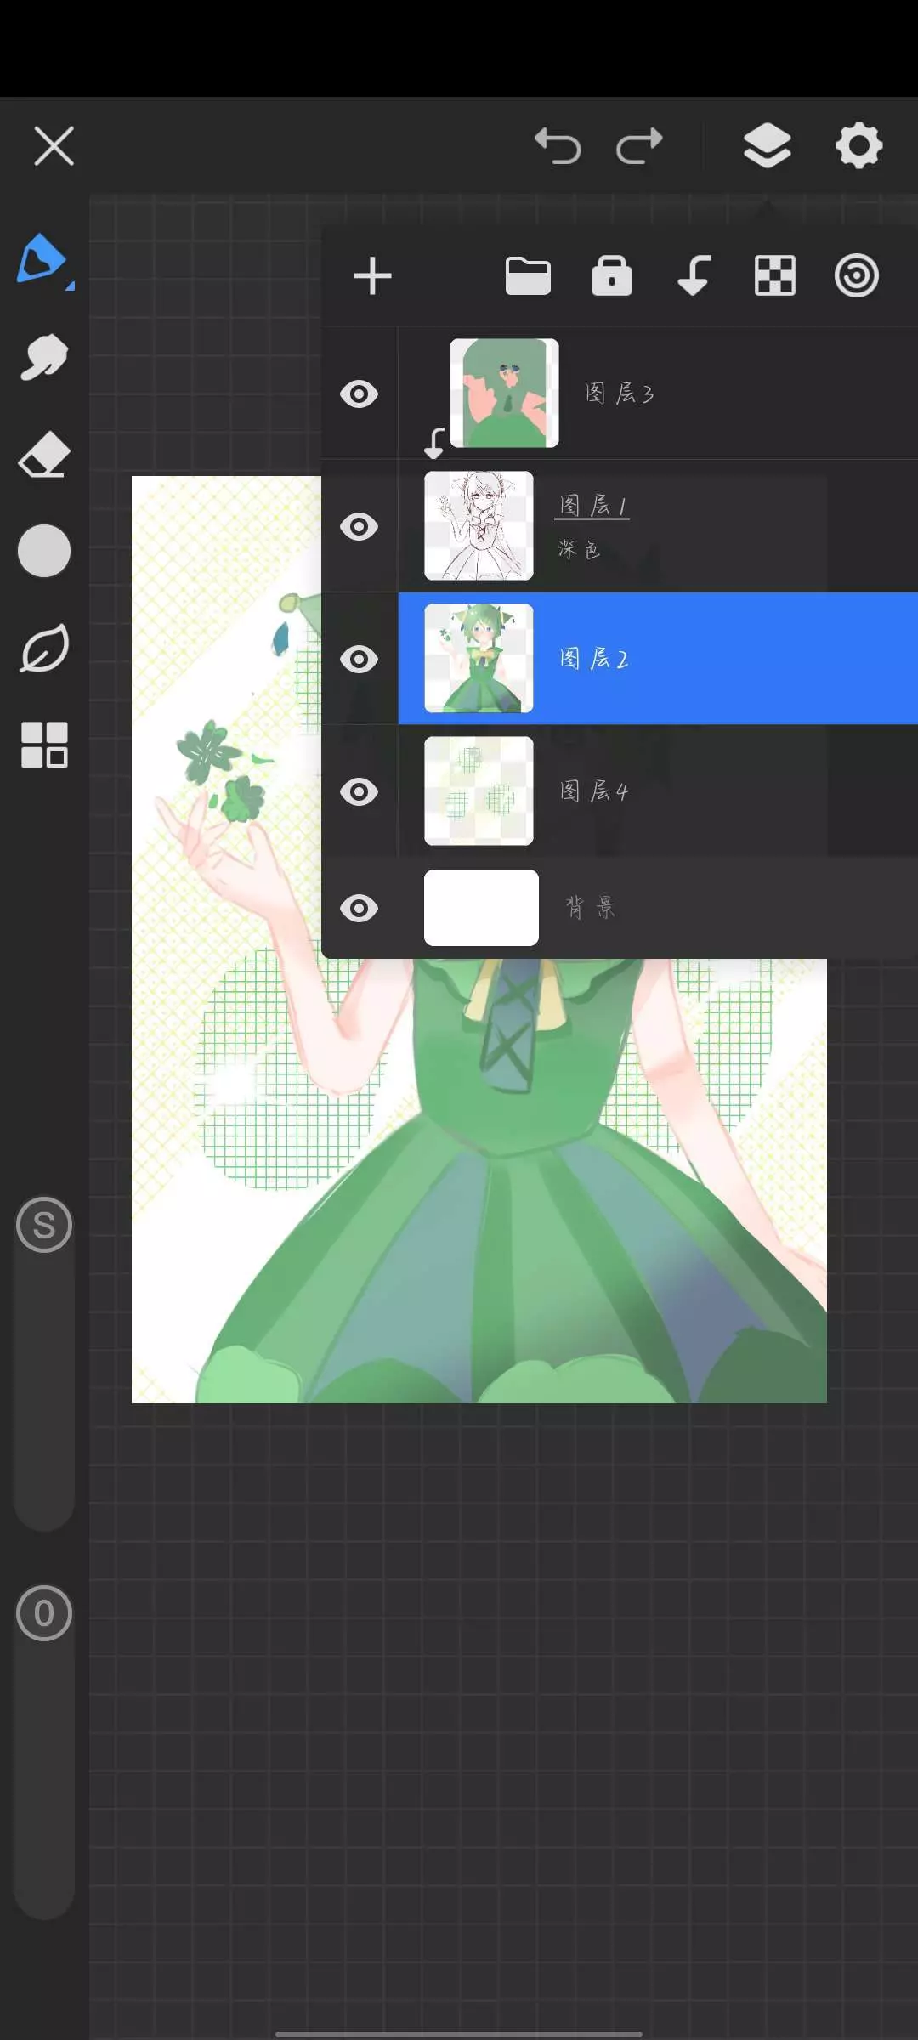Select the 背景 layer label
This screenshot has width=918, height=2040.
click(x=591, y=908)
